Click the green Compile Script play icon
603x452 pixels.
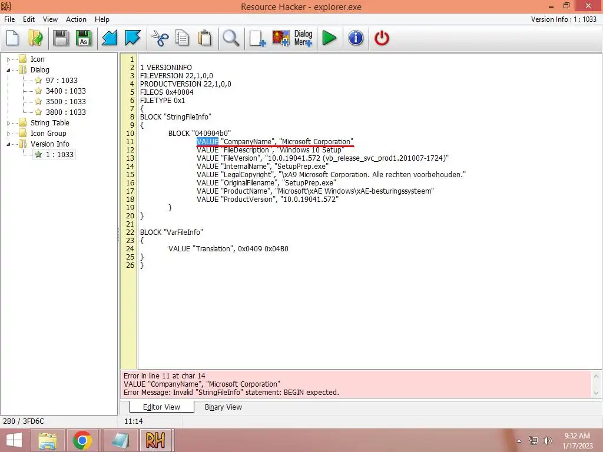pyautogui.click(x=329, y=38)
